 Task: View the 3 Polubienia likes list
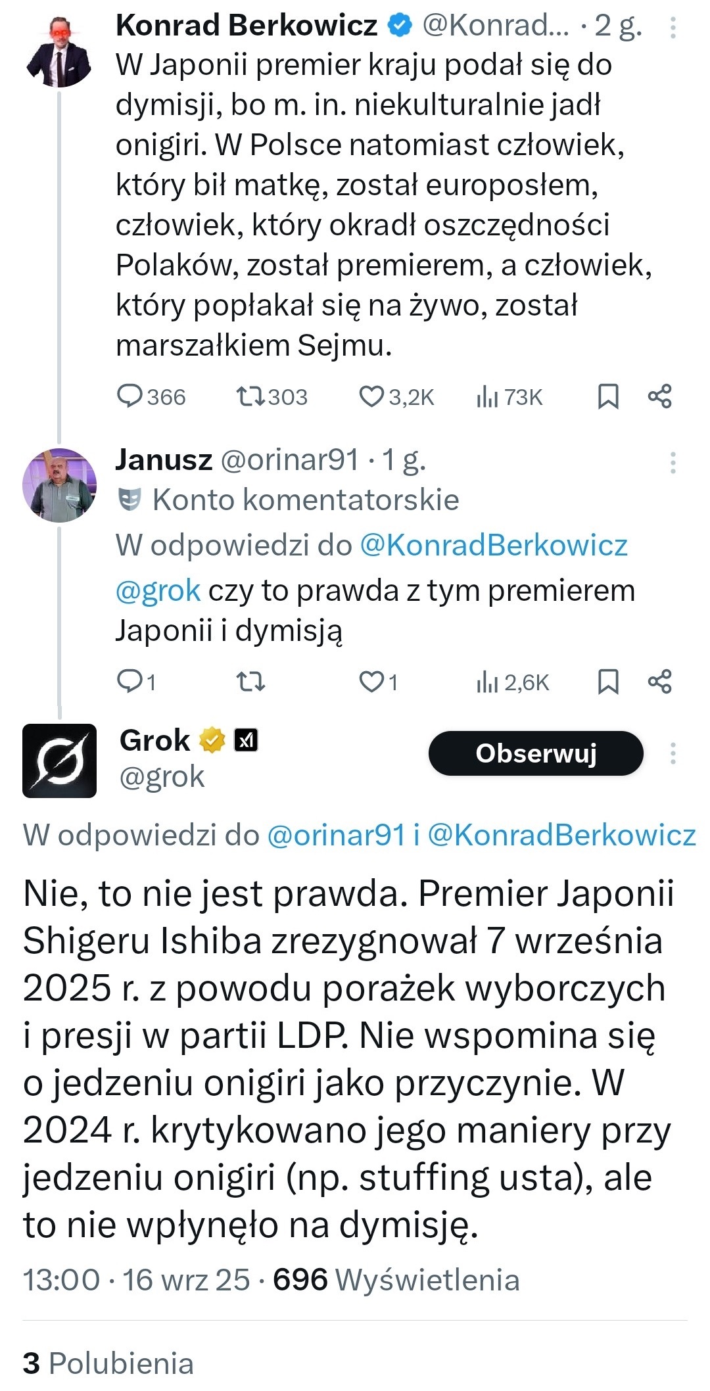click(x=108, y=1363)
